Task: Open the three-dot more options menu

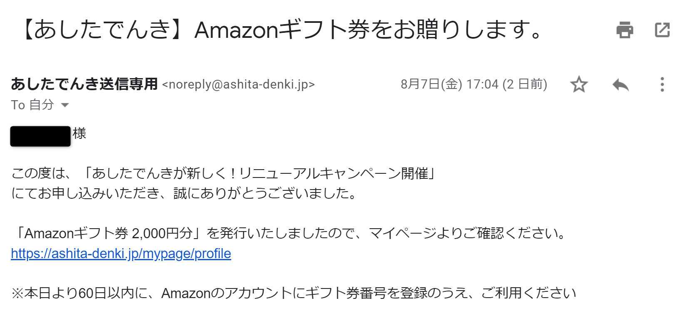Action: coord(662,84)
